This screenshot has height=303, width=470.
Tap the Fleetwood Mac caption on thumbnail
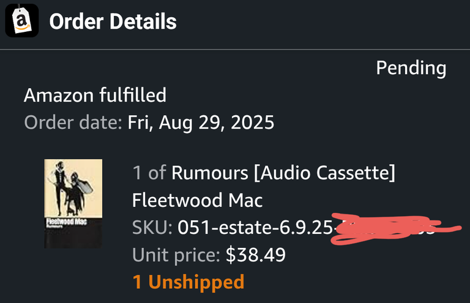click(x=66, y=222)
